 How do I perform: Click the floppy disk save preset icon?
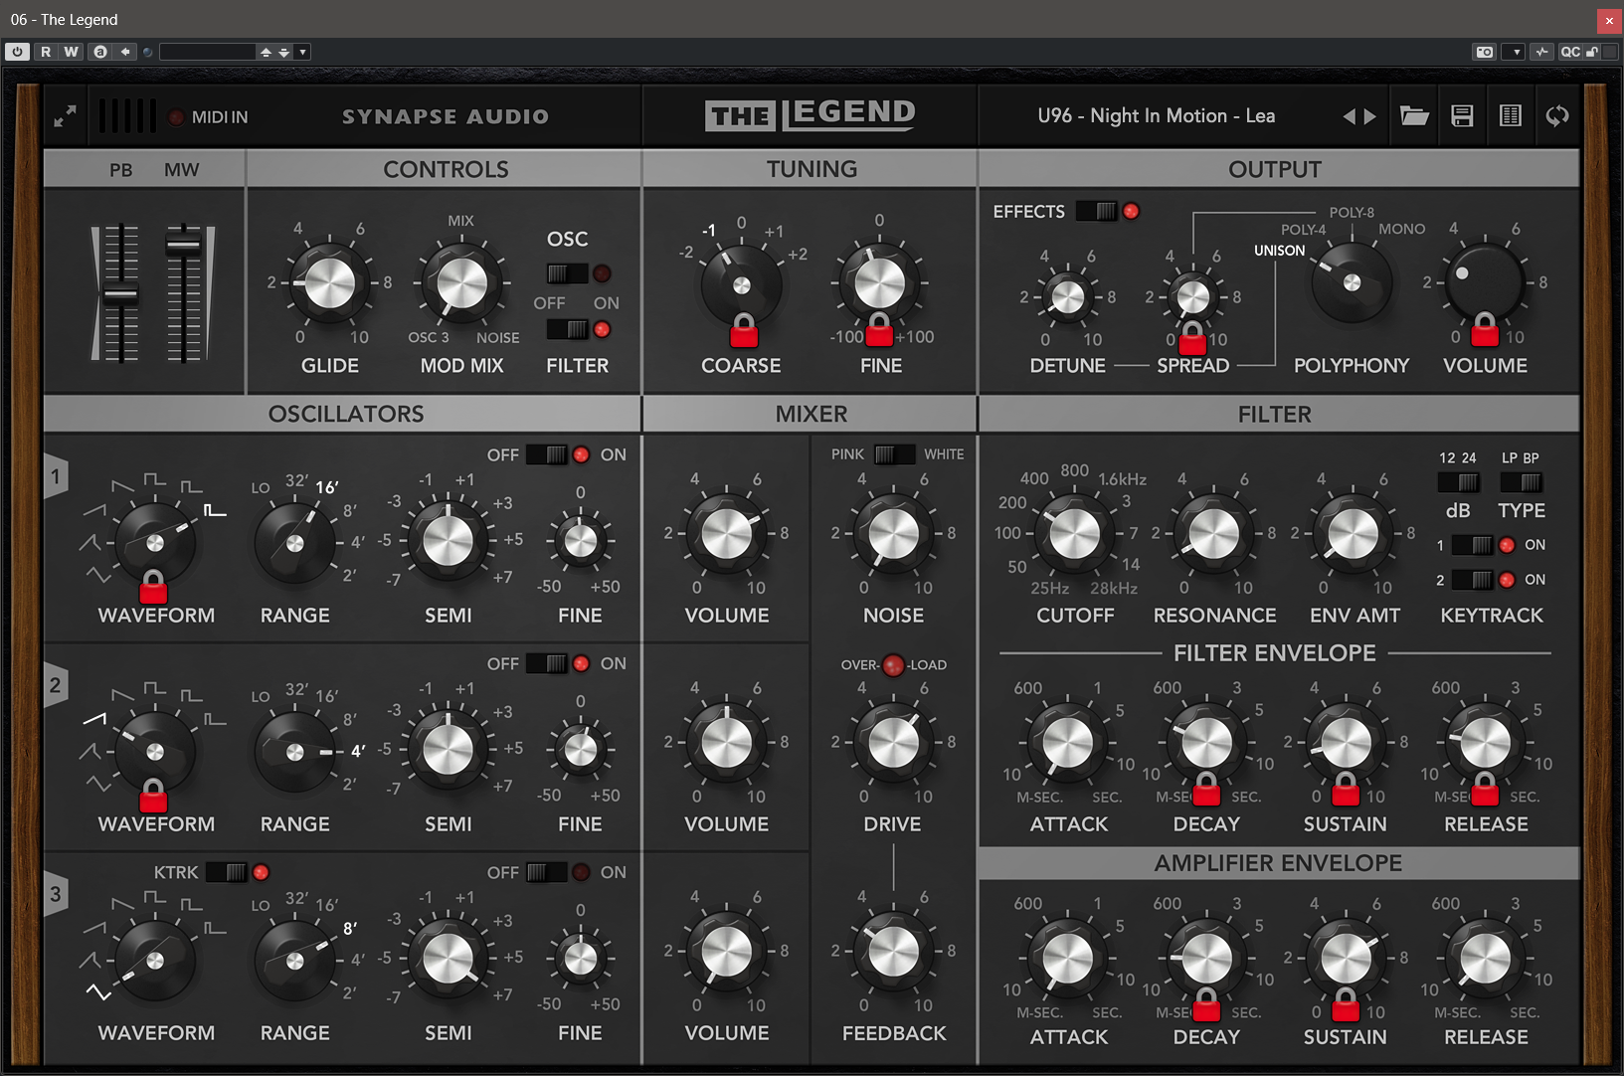click(x=1462, y=116)
